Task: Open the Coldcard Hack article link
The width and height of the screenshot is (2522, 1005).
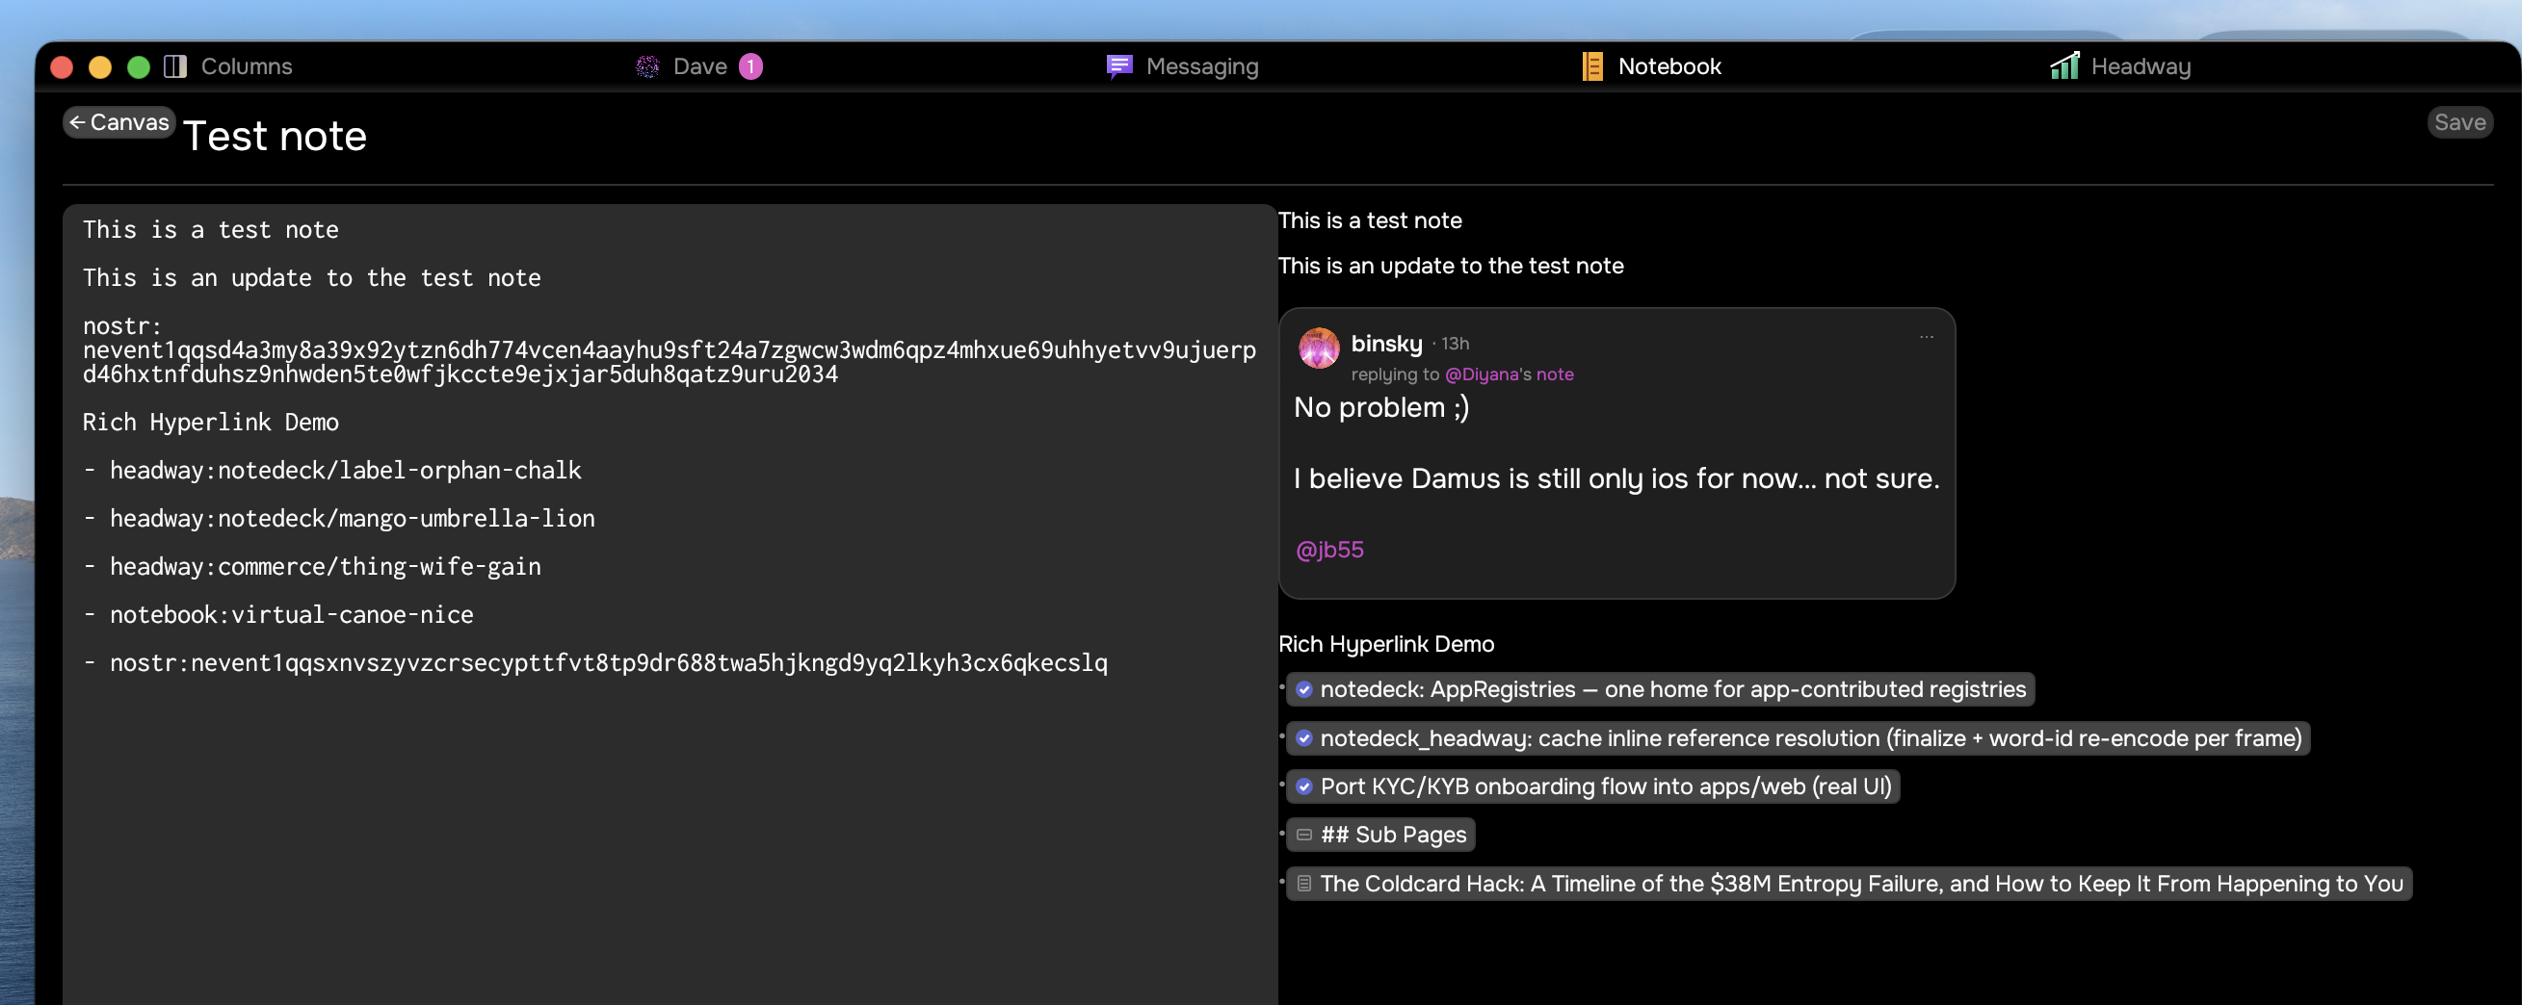Action: [x=1849, y=884]
